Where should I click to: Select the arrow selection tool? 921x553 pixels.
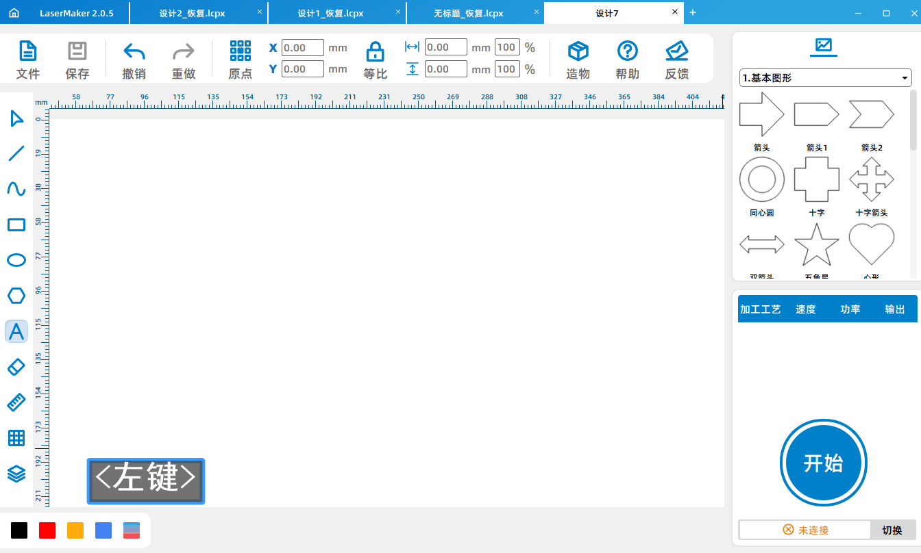16,118
